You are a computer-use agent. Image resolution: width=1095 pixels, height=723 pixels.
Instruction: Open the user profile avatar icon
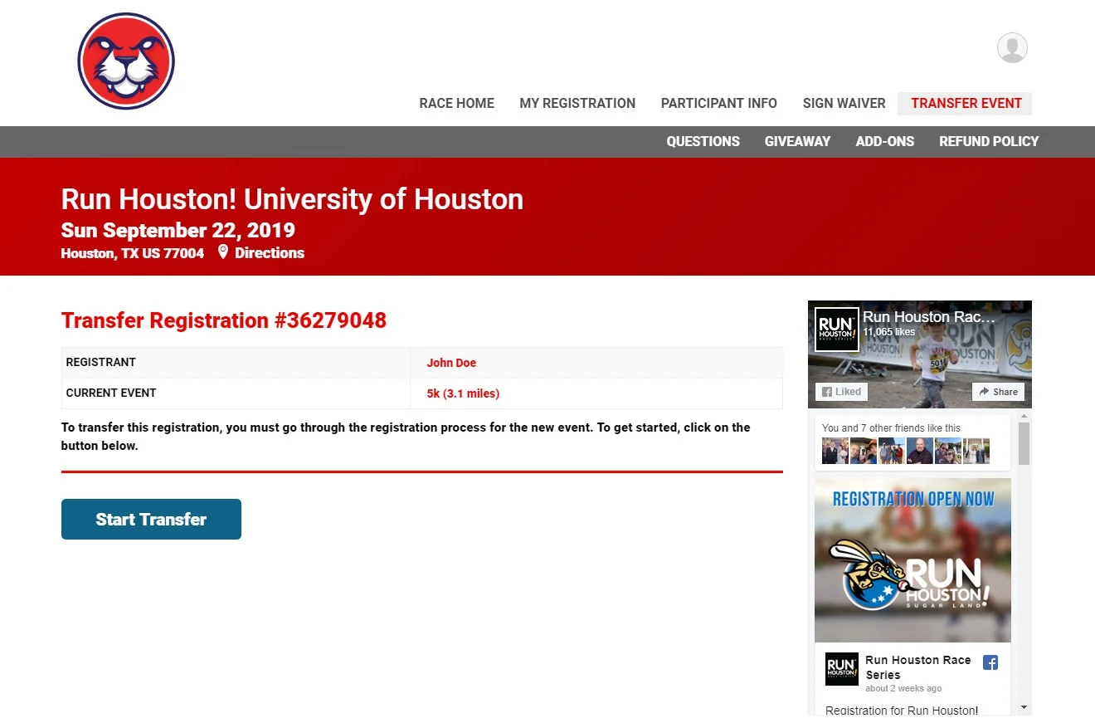tap(1012, 47)
